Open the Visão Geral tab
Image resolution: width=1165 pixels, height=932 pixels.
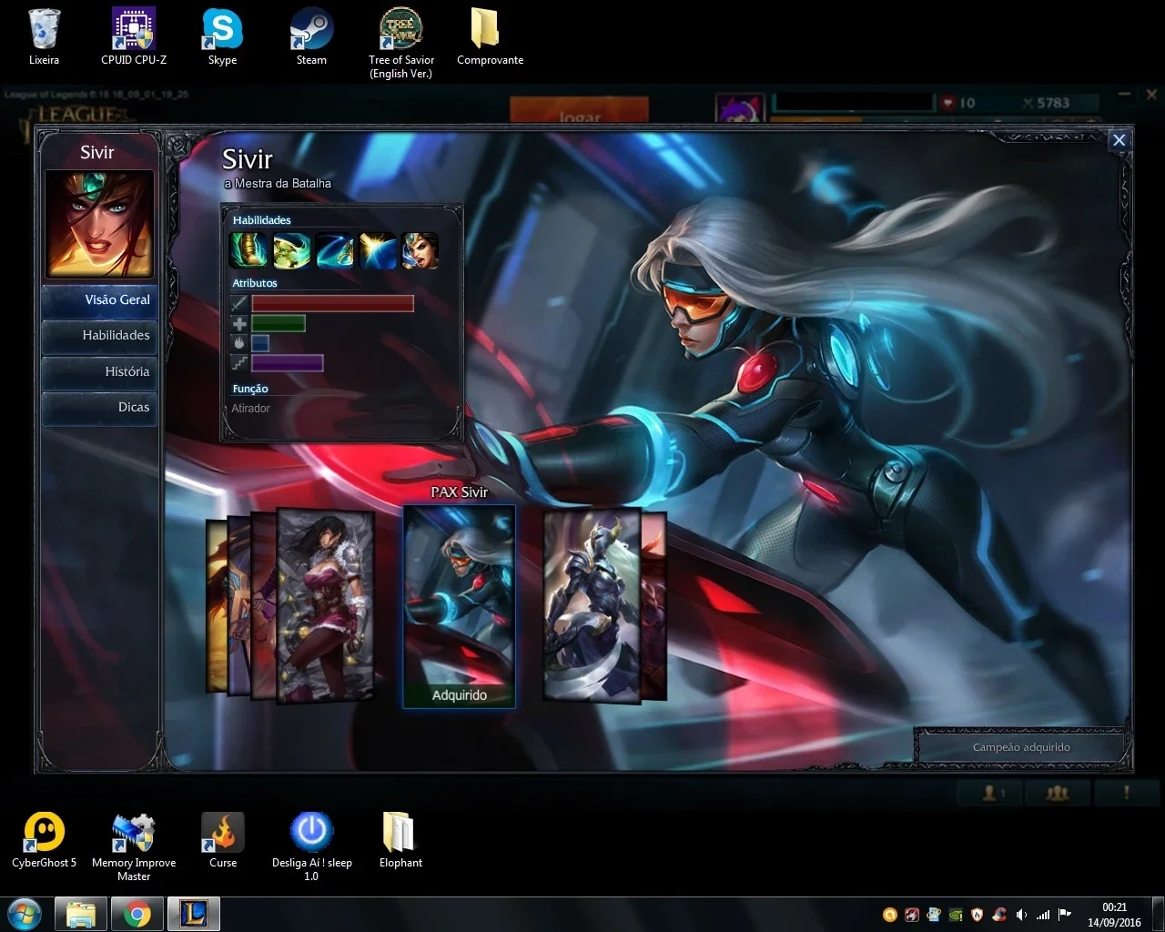pyautogui.click(x=99, y=300)
